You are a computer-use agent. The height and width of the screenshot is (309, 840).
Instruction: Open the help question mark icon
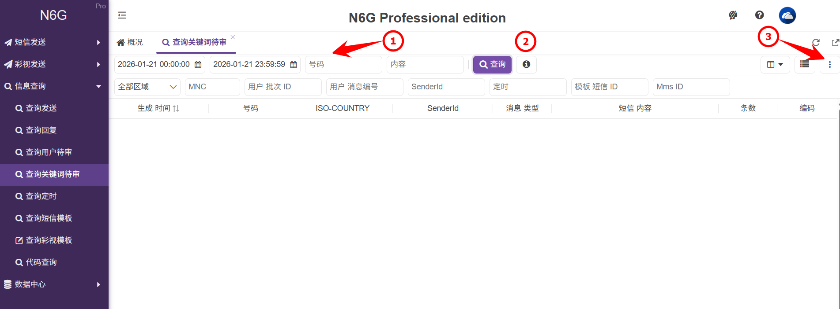point(759,15)
